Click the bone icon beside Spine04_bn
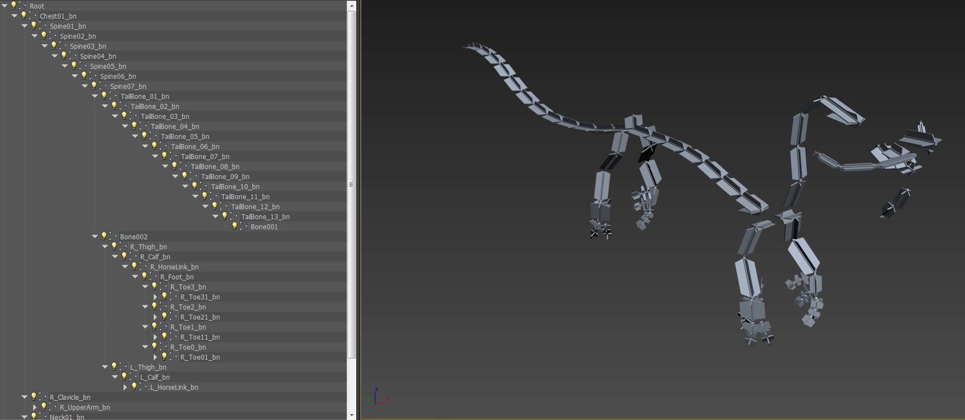The width and height of the screenshot is (965, 420). point(73,56)
